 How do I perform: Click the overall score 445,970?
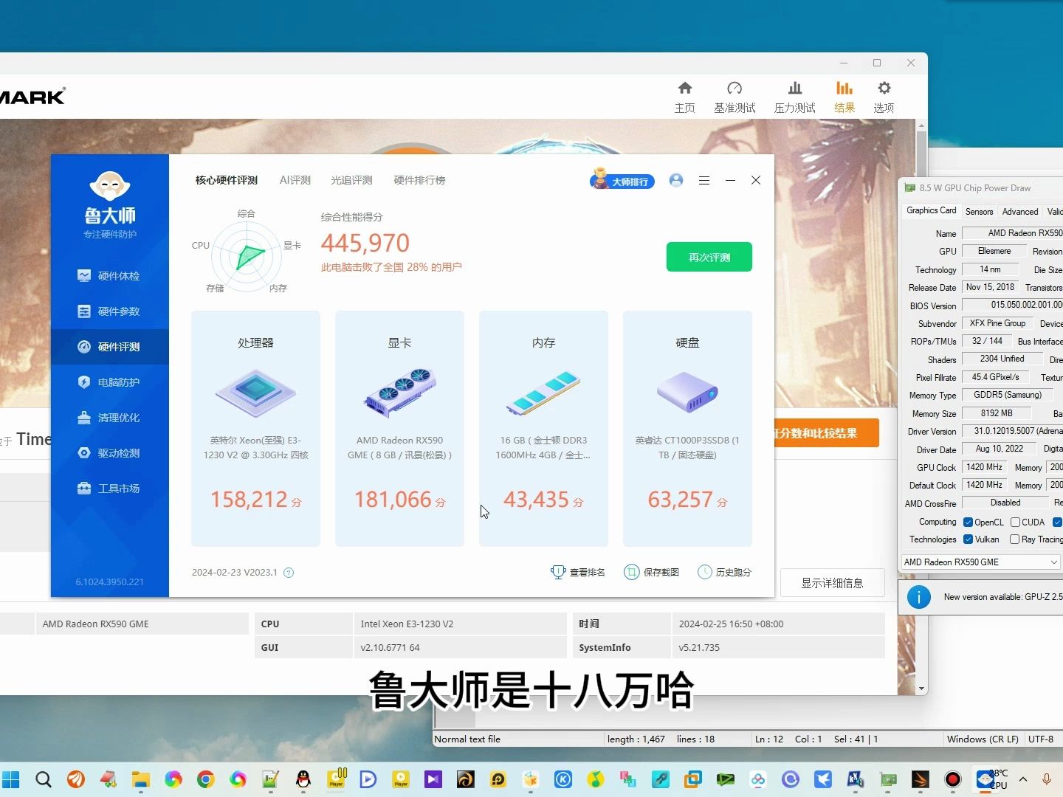(x=365, y=243)
